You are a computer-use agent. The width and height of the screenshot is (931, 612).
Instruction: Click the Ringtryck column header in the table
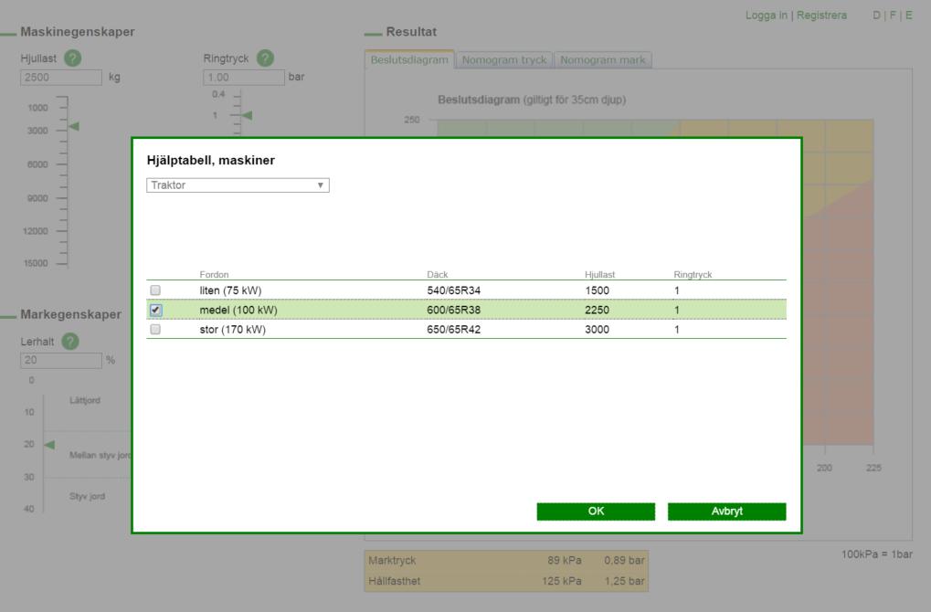(x=693, y=274)
